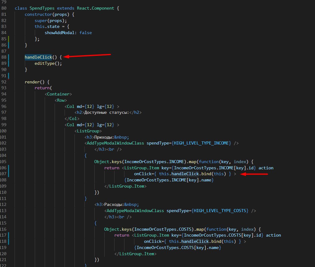Click 'HIGH_LEVEL_TYPE_COSTS' constant on line 113
This screenshot has height=267, width=315.
click(220, 211)
